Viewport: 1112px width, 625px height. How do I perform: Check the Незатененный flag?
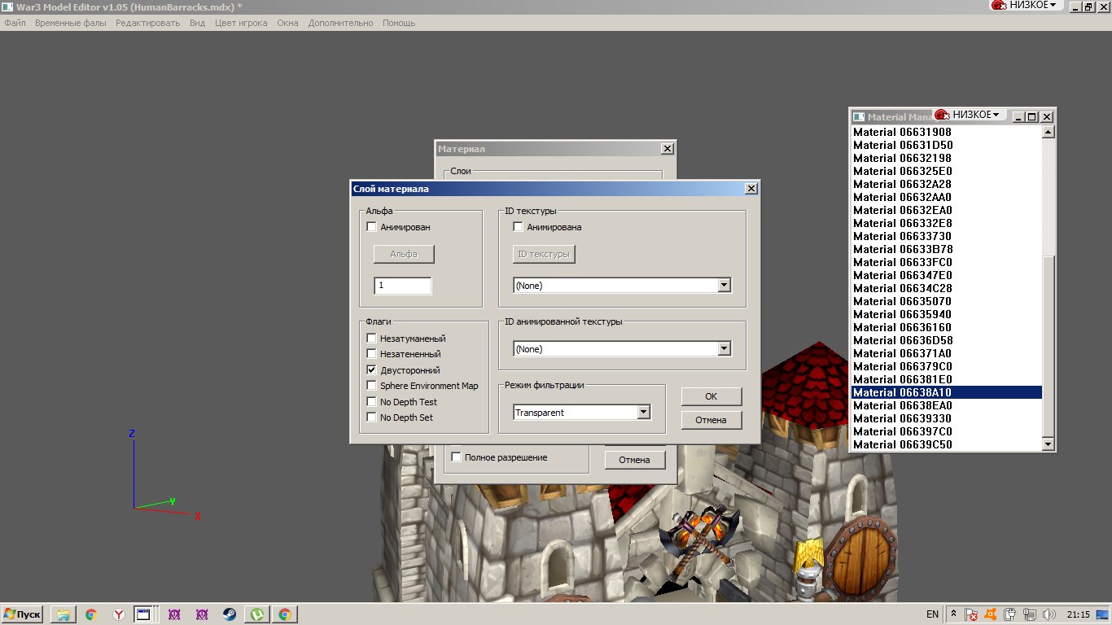pyautogui.click(x=372, y=354)
